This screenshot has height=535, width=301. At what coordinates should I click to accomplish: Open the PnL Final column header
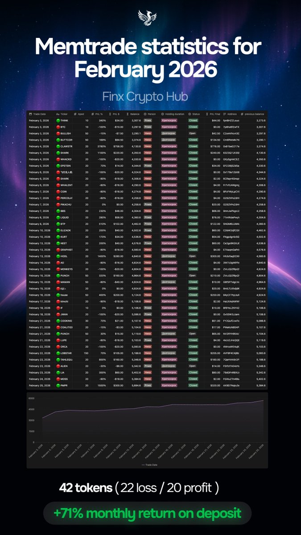coord(213,114)
